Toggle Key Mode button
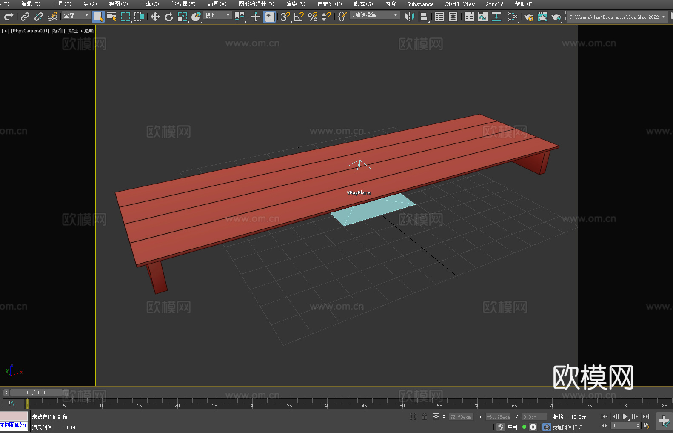This screenshot has width=673, height=433. pyautogui.click(x=605, y=426)
